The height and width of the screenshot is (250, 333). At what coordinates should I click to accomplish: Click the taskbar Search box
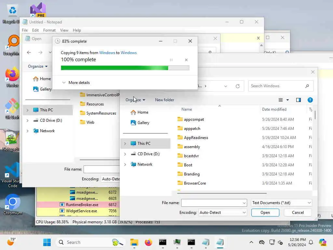pyautogui.click(x=91, y=242)
